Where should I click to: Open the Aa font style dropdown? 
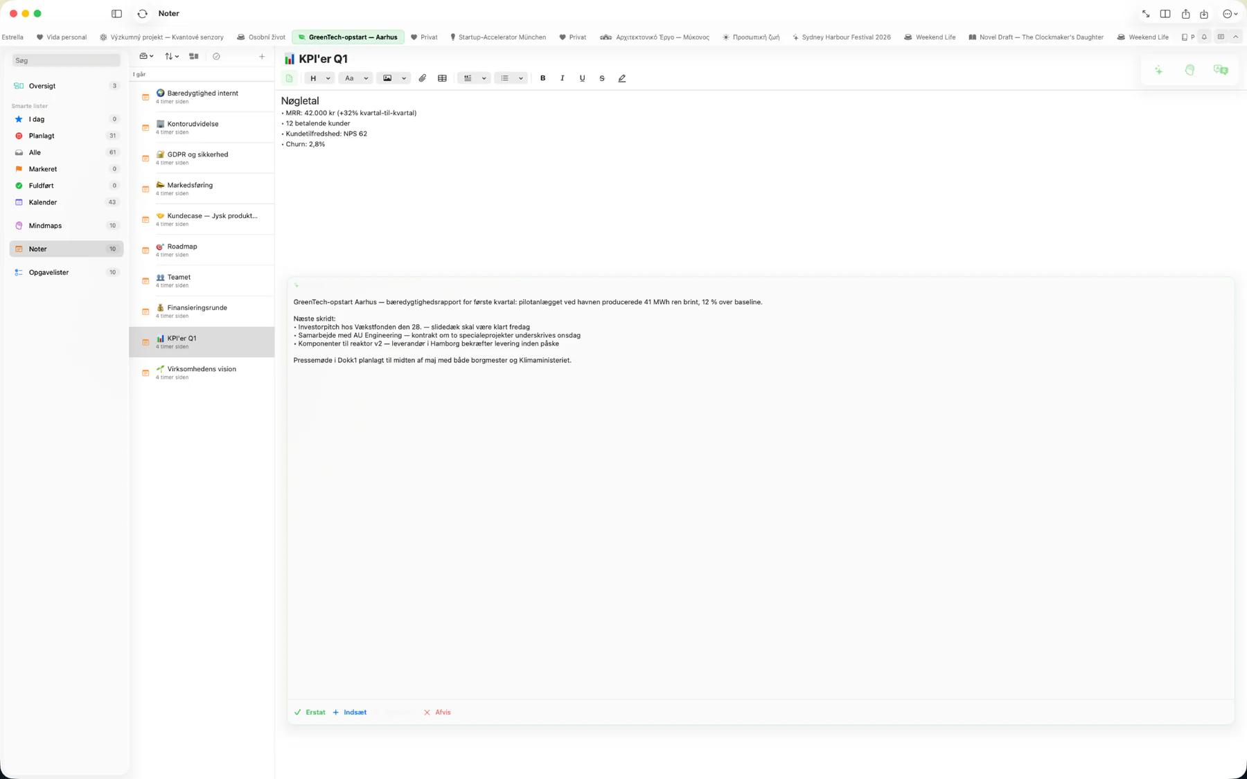(x=356, y=78)
